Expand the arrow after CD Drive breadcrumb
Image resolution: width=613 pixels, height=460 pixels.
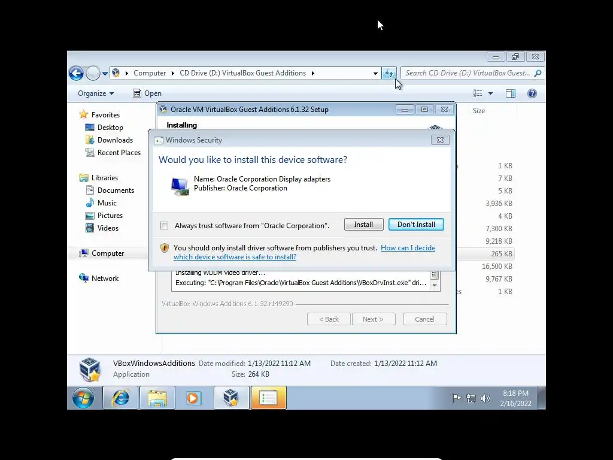click(x=312, y=73)
